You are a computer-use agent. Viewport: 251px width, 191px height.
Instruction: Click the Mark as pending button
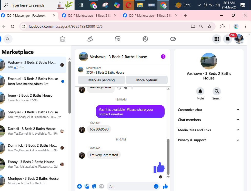[x=102, y=80]
